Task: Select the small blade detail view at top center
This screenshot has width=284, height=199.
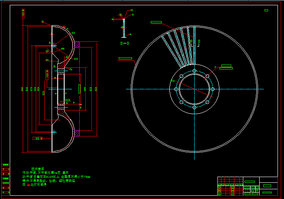Action: 124,28
